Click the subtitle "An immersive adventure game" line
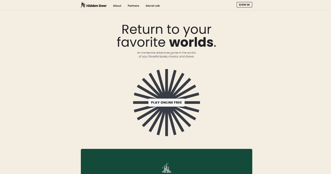This screenshot has height=174, width=331. coord(167,52)
